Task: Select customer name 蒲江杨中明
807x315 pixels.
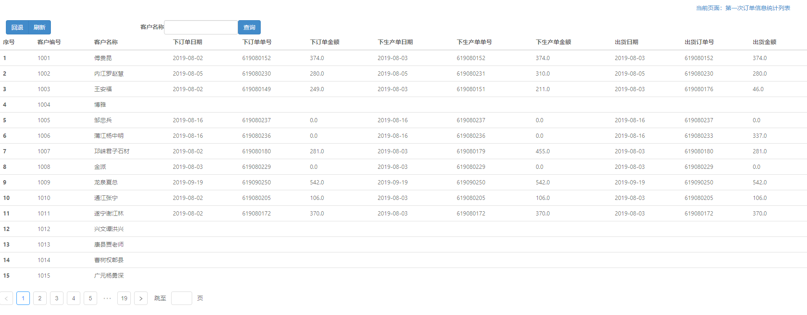Action: click(x=109, y=136)
